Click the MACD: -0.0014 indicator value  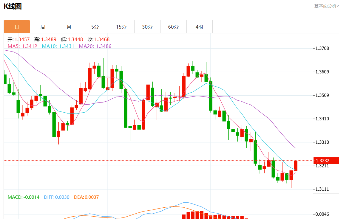tap(24, 197)
